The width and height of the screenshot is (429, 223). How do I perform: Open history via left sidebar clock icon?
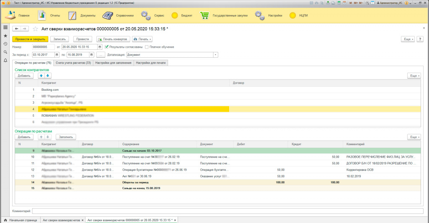click(5, 44)
